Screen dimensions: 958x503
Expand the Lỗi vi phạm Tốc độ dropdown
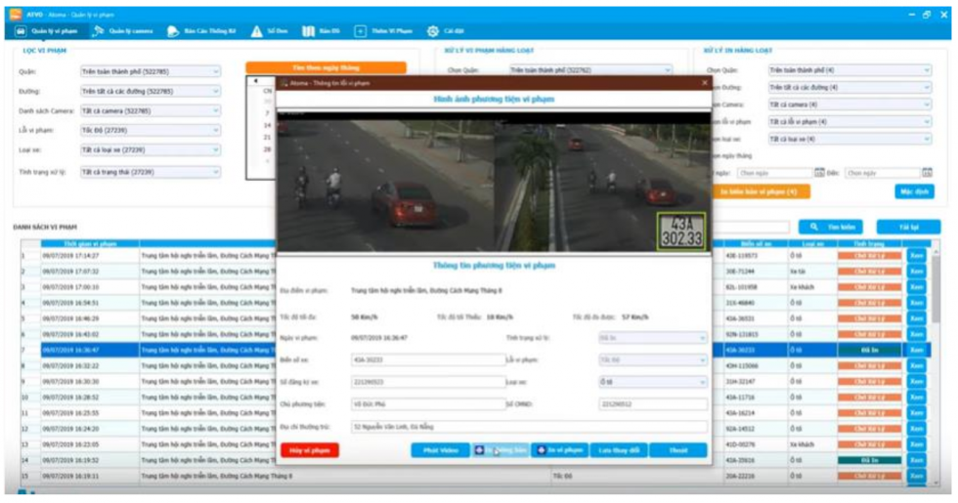pos(151,130)
